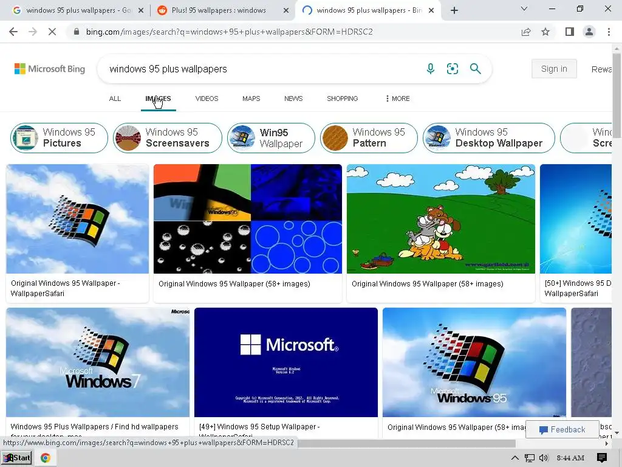622x467 pixels.
Task: Open the tab search chevron
Action: click(x=524, y=9)
